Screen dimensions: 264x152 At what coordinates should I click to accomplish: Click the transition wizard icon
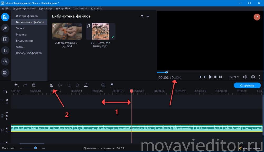103,85
